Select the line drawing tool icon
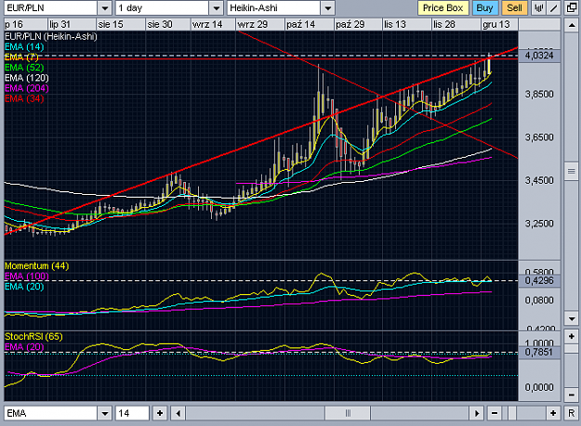The width and height of the screenshot is (581, 426). pos(554,7)
